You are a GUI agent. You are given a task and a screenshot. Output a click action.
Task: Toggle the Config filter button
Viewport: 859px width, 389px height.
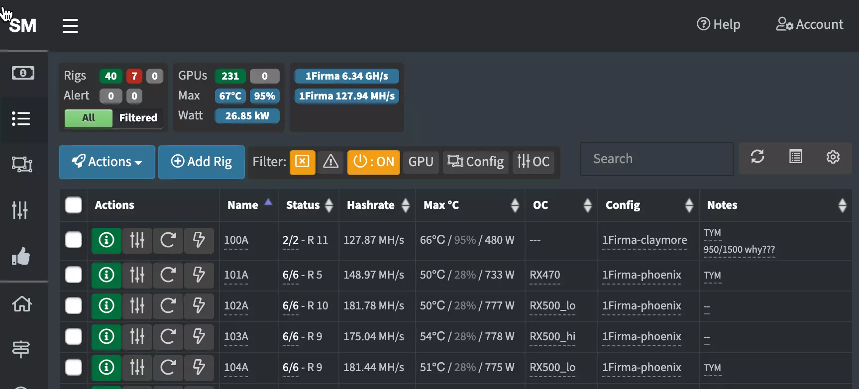click(476, 162)
